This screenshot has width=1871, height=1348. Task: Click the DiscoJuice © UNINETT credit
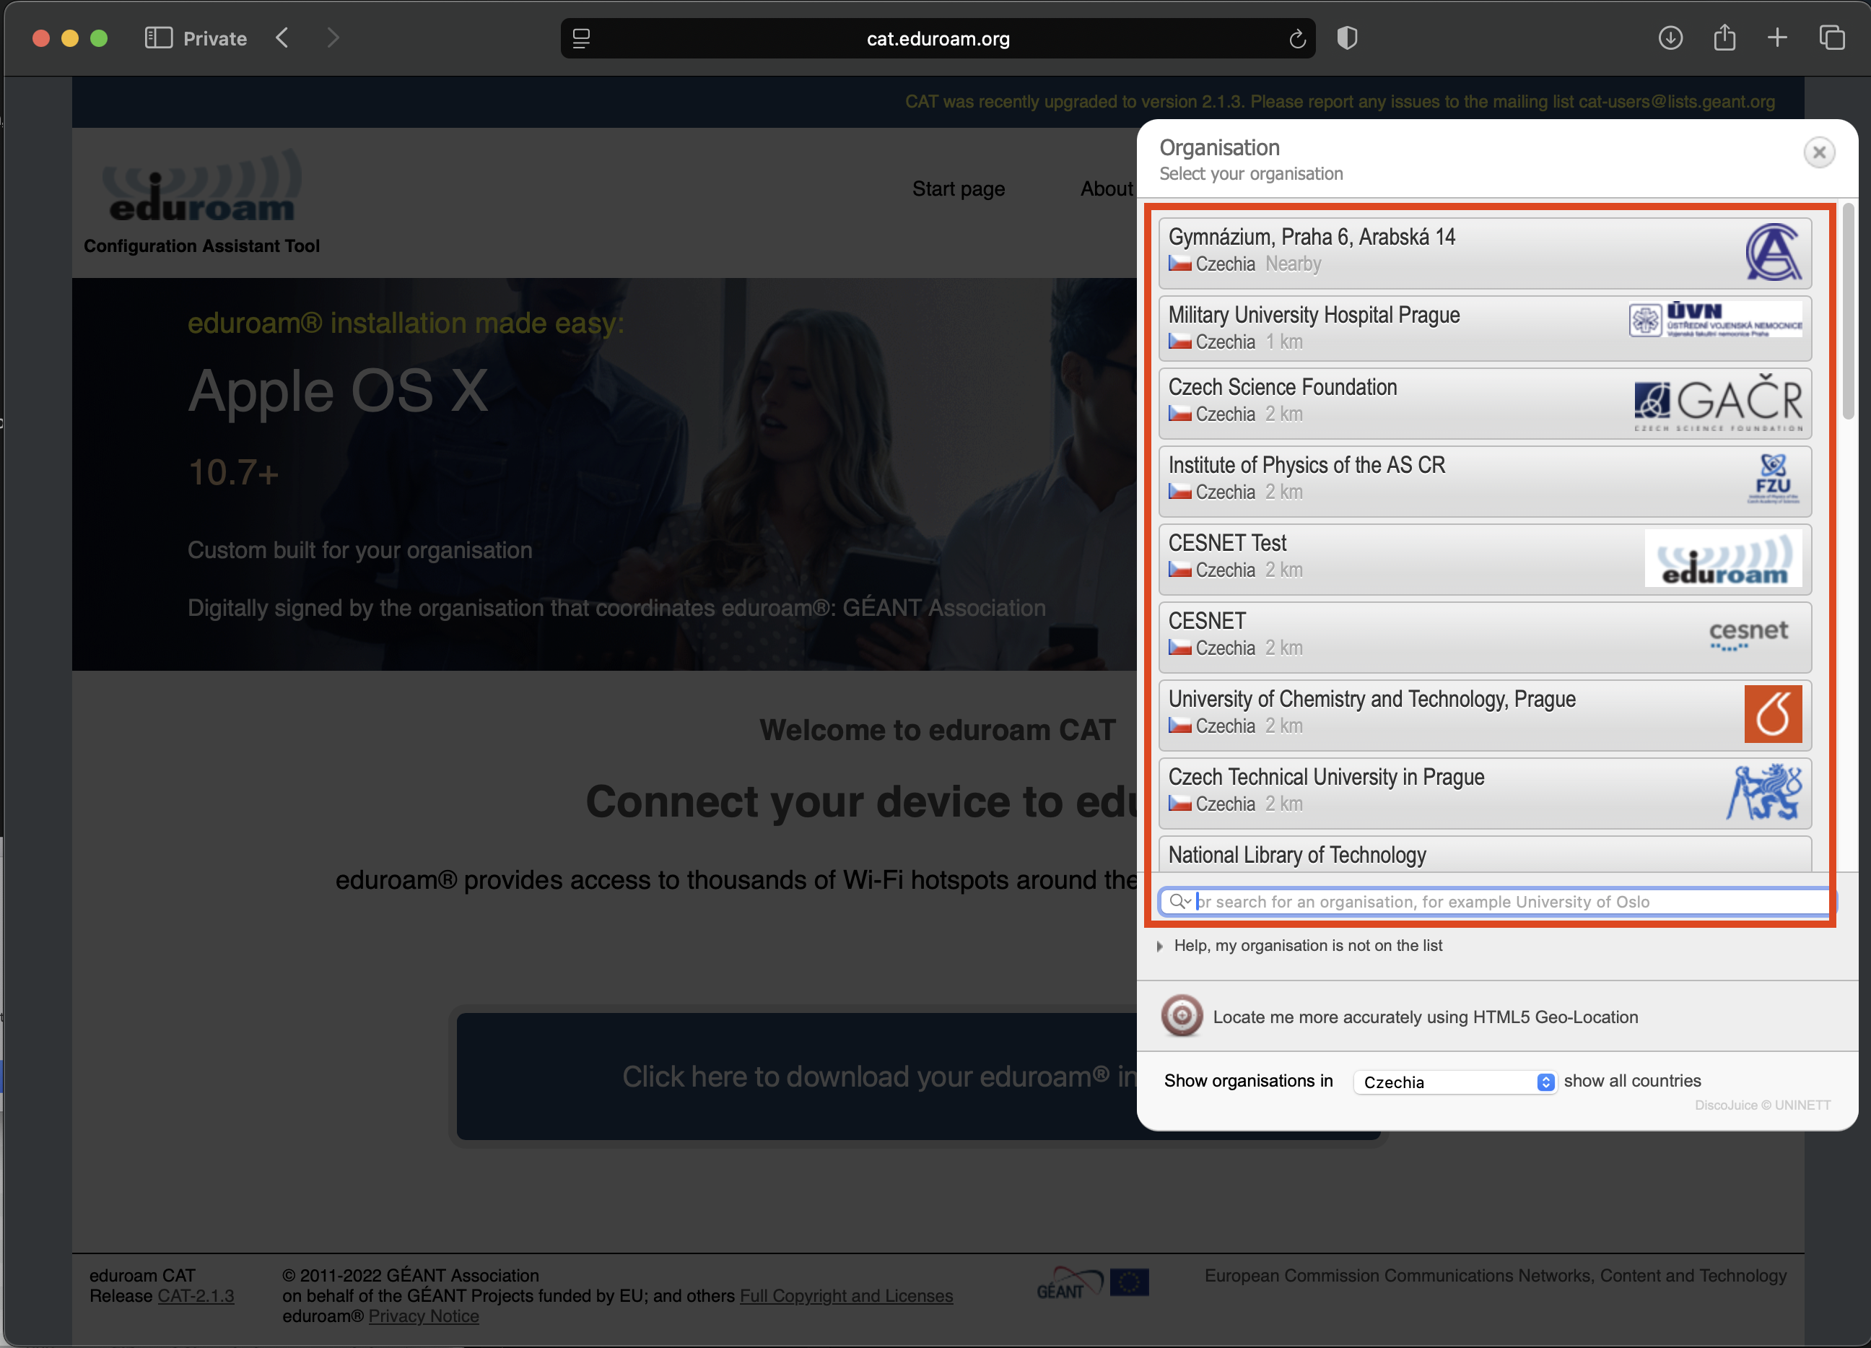point(1763,1105)
